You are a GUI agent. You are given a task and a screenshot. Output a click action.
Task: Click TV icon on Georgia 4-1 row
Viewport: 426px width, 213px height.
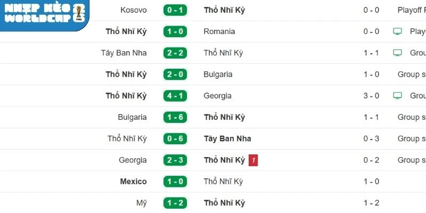click(x=397, y=96)
